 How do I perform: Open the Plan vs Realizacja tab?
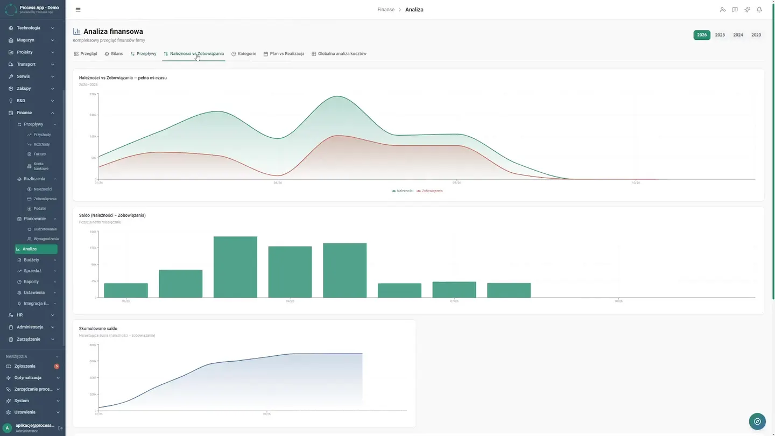coord(284,54)
